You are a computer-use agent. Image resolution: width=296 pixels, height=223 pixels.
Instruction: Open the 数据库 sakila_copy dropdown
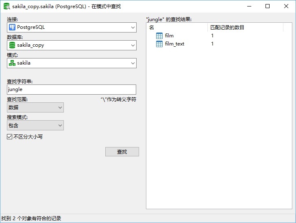[72, 45]
